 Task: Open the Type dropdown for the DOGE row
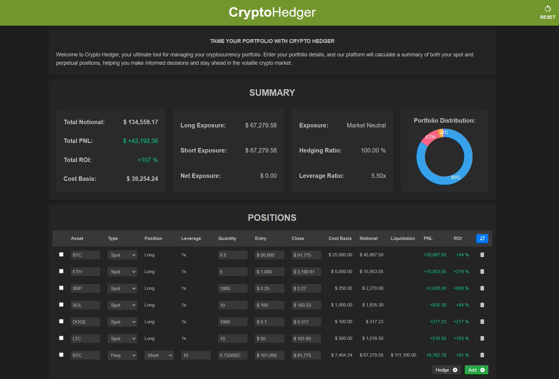pyautogui.click(x=122, y=322)
